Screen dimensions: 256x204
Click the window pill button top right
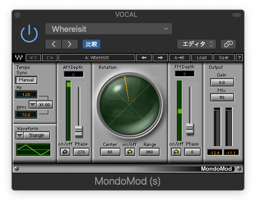(237, 15)
